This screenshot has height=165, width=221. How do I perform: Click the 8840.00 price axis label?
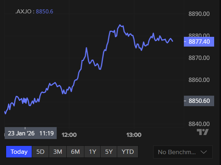point(199,124)
